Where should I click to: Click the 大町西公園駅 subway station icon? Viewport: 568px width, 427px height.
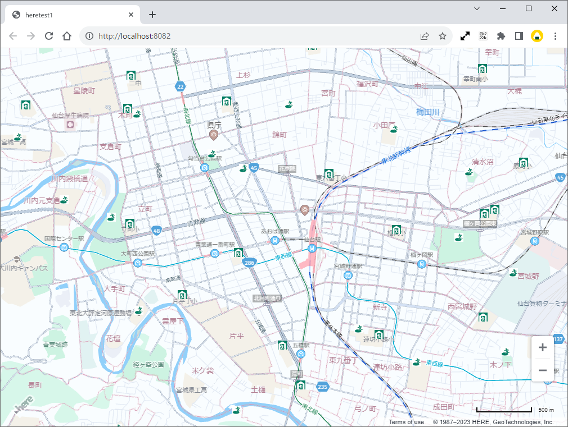click(x=138, y=263)
